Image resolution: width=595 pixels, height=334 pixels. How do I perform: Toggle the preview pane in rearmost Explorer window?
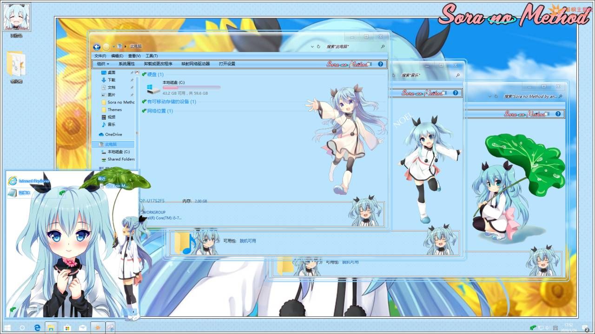(x=547, y=114)
